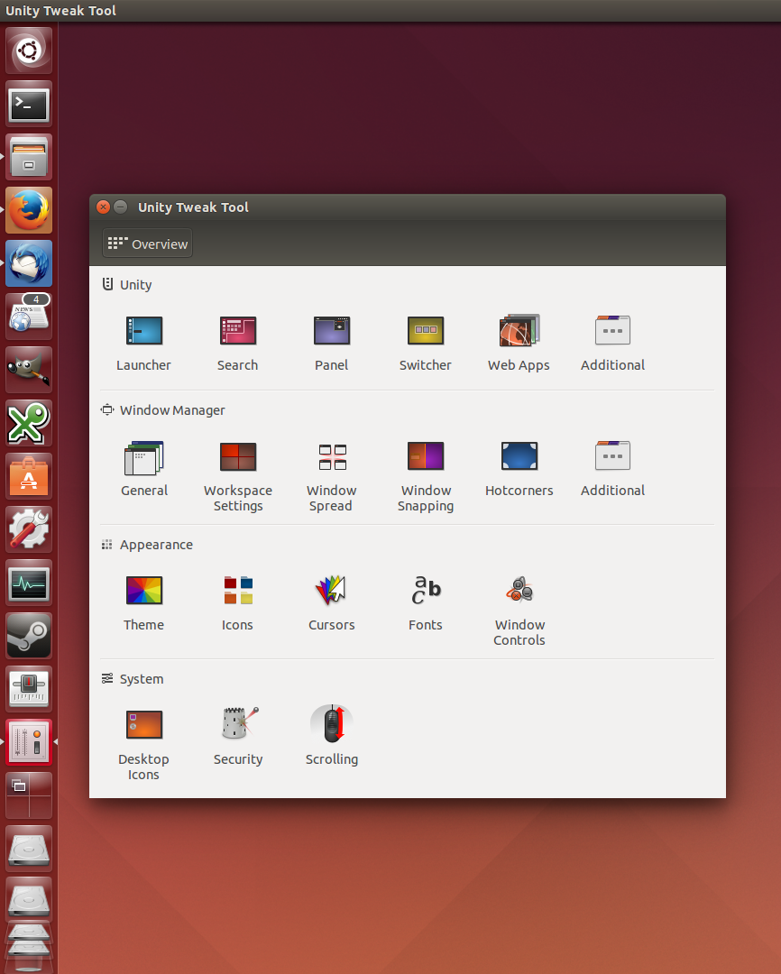The height and width of the screenshot is (974, 781).
Task: Launch Steam from the launcher
Action: [29, 636]
